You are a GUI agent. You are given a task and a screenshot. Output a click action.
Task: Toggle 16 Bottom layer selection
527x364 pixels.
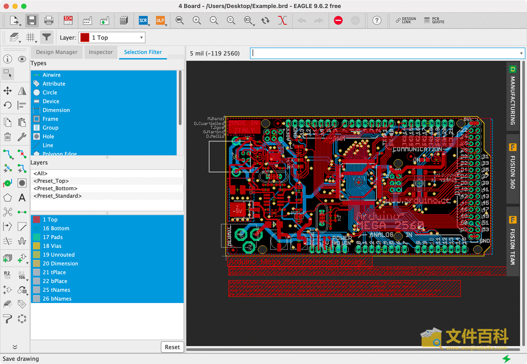coord(56,228)
